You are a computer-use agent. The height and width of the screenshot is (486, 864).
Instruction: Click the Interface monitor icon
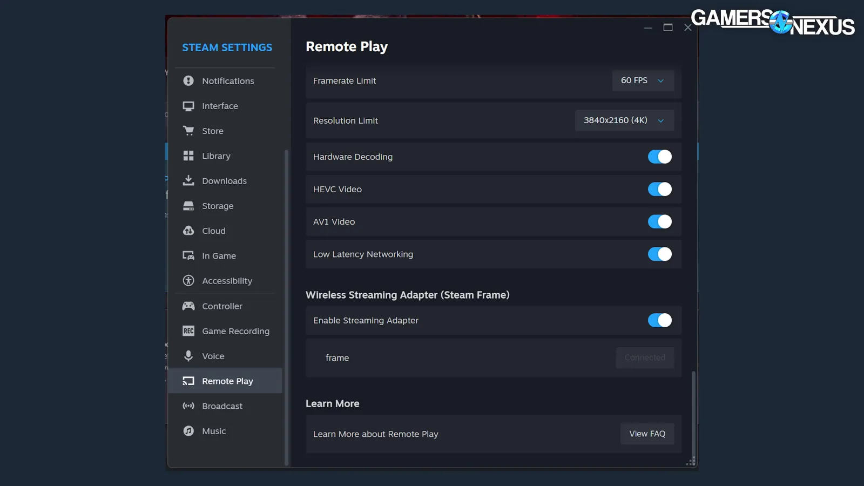(x=188, y=106)
